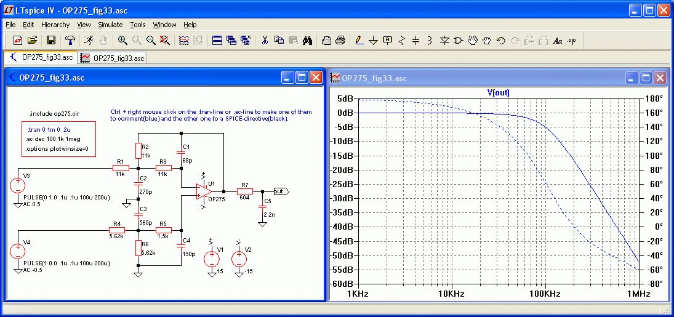Click the Pick Visible Traces icon
This screenshot has height=317, width=674.
[184, 41]
